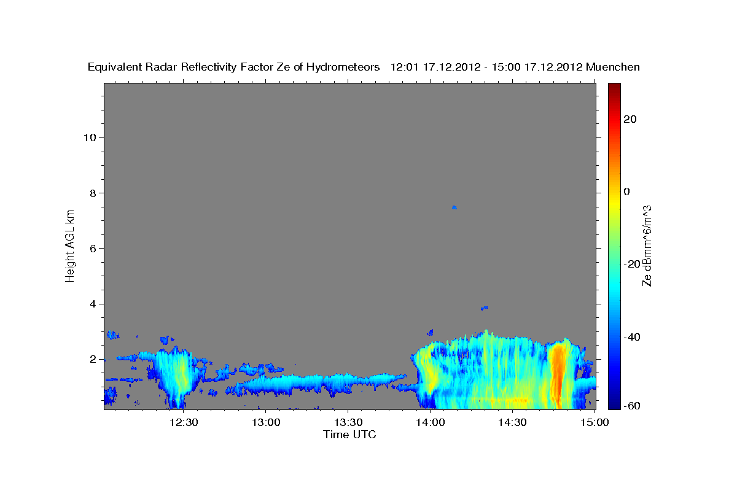Screen dimensions: 737x491
Task: Click the height tick label 8
Action: click(92, 193)
